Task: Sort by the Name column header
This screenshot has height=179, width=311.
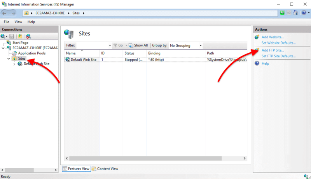Action: (x=82, y=53)
